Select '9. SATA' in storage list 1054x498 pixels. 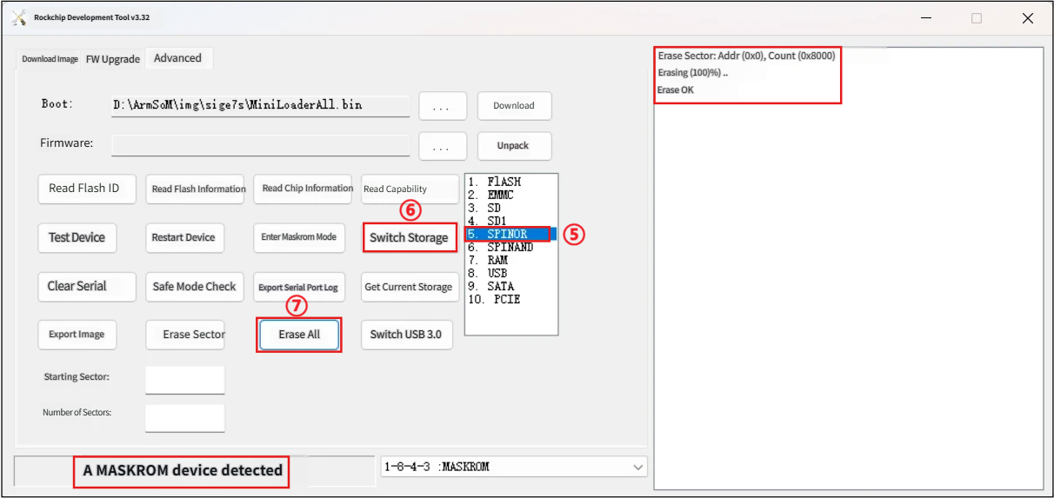tap(510, 286)
